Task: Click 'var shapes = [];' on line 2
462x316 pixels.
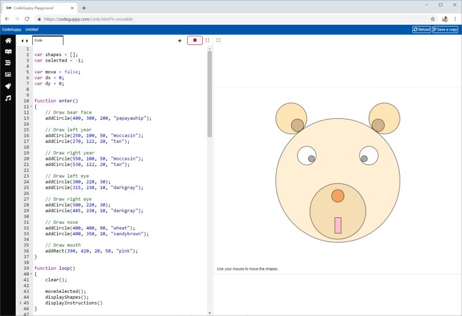Action: [56, 54]
